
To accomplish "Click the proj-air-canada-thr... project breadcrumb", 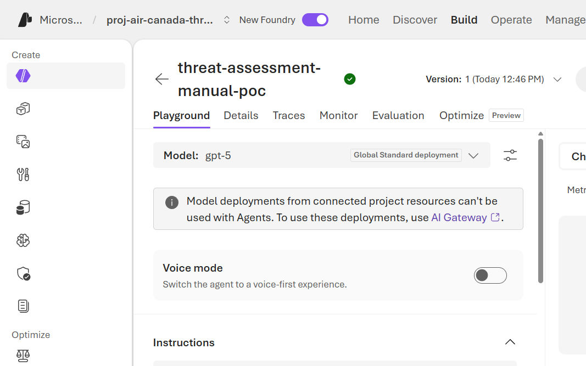I will [160, 20].
